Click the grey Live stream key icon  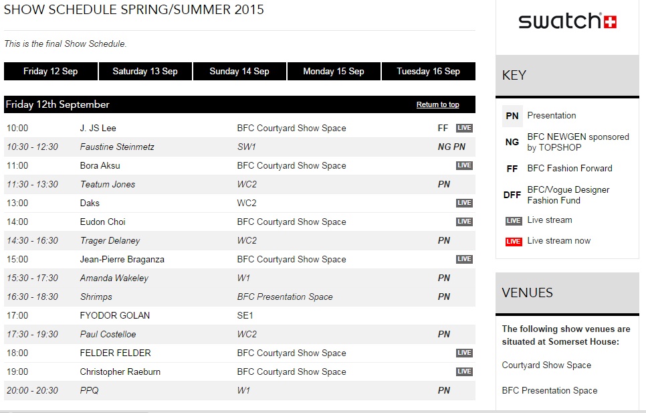pyautogui.click(x=514, y=220)
